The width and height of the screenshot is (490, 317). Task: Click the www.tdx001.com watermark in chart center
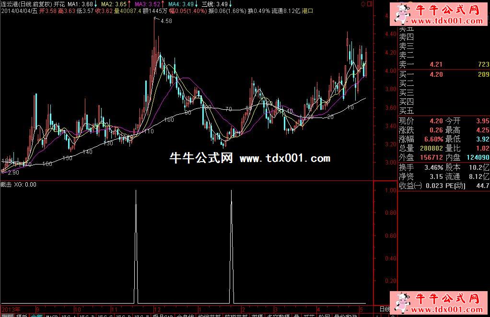click(284, 158)
